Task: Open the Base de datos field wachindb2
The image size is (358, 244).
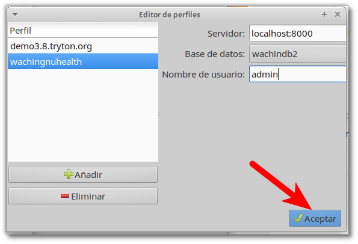Action: click(297, 54)
